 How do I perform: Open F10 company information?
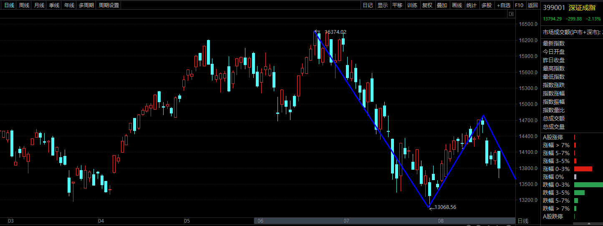pyautogui.click(x=519, y=5)
